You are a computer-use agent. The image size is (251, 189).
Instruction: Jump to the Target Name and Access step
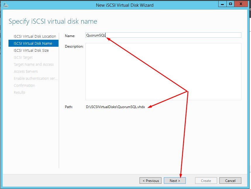coord(34,65)
